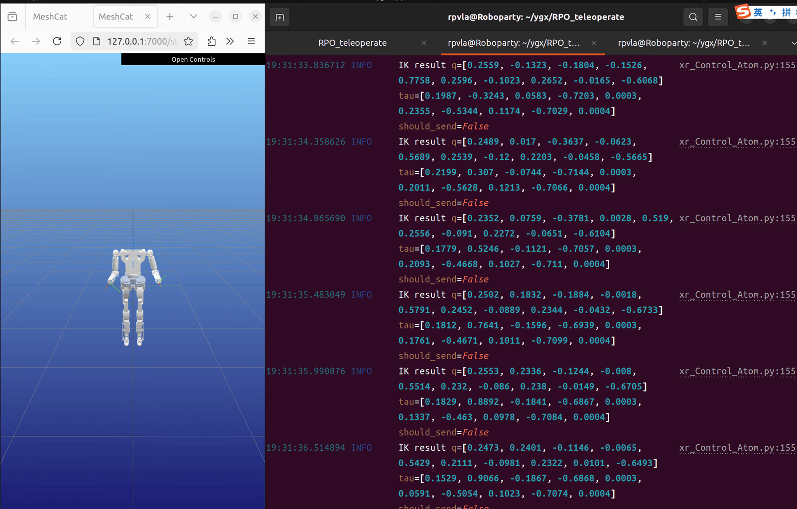Click the Sogou punctuation toggle icon
797x509 pixels.
[772, 12]
